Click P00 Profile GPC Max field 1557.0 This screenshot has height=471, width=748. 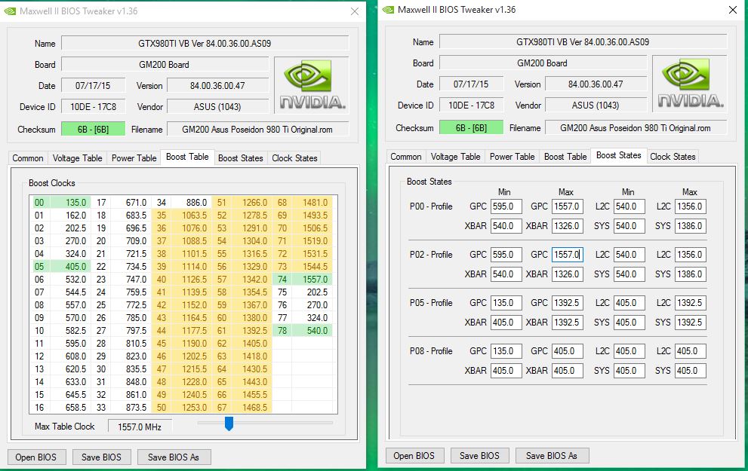click(567, 206)
